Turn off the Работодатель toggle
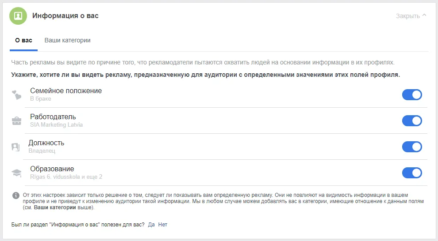 411,121
